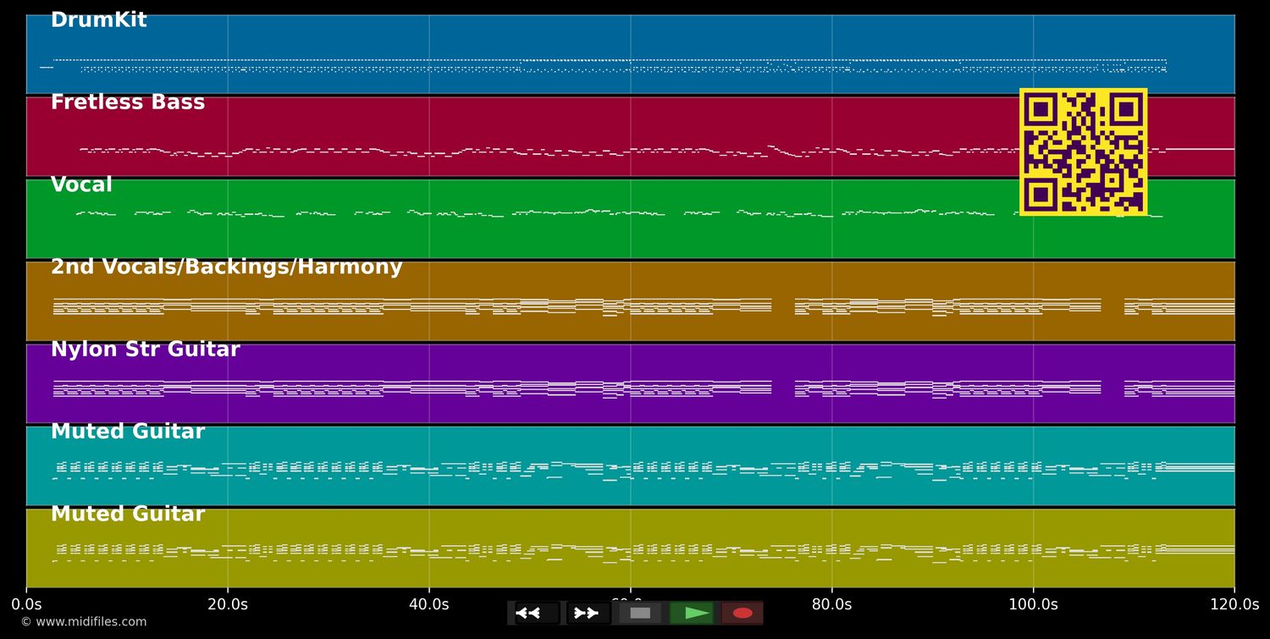
Task: Click the grey stop button
Action: point(640,613)
